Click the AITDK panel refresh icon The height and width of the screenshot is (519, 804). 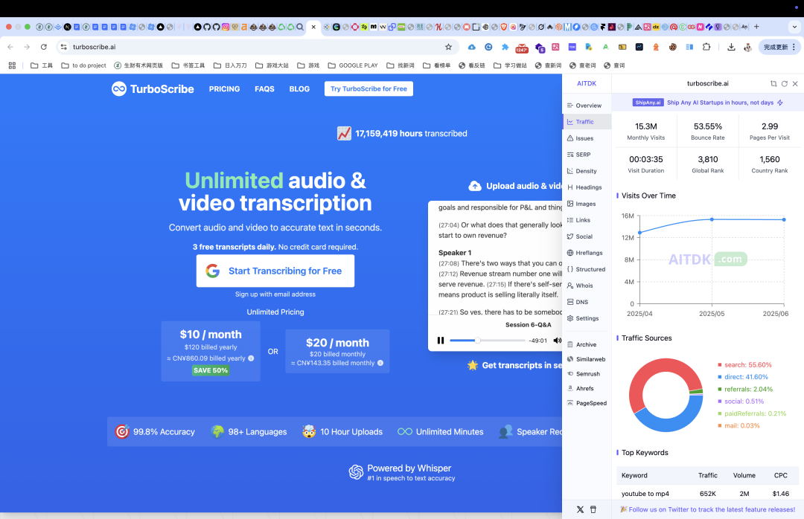point(785,83)
